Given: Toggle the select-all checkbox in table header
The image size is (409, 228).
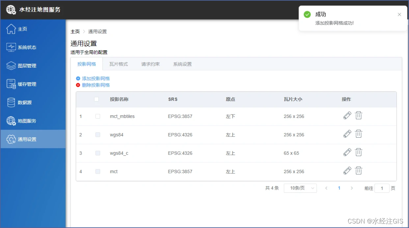Looking at the screenshot, I should pyautogui.click(x=97, y=99).
